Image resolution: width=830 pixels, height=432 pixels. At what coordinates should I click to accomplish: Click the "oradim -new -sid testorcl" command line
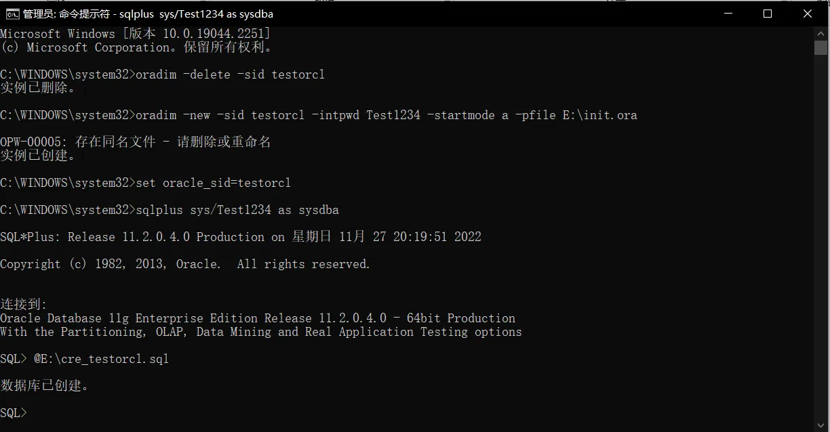387,115
